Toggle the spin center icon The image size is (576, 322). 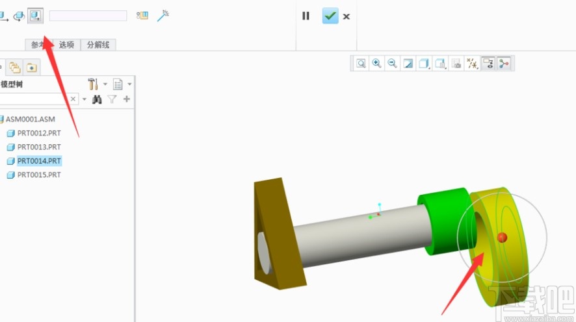pos(504,64)
